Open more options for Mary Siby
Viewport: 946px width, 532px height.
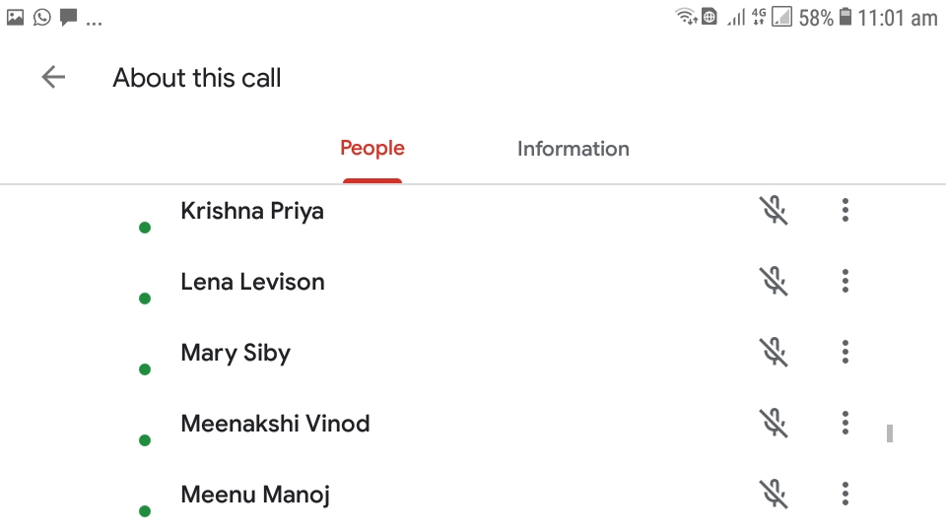pyautogui.click(x=845, y=353)
